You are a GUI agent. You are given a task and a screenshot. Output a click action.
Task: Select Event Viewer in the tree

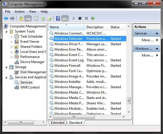(30, 42)
